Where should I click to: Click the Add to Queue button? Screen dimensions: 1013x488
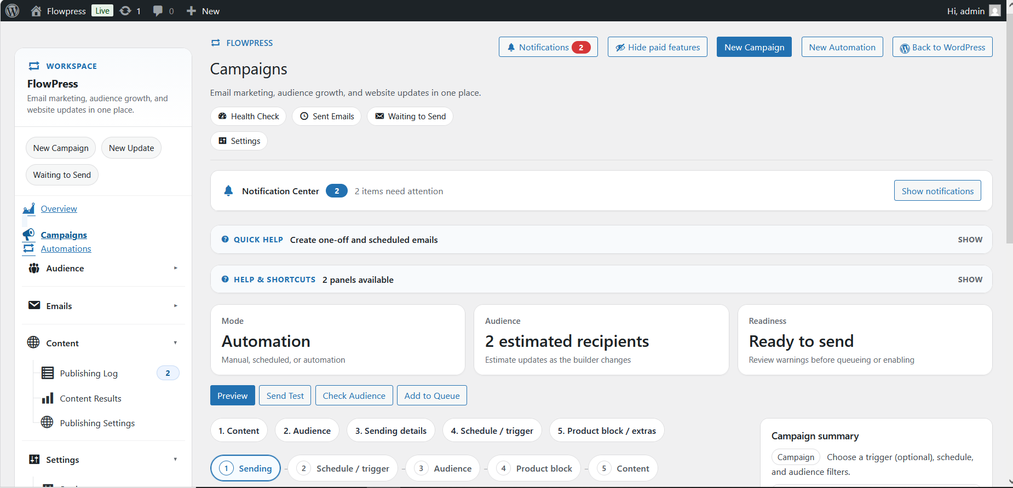(432, 396)
